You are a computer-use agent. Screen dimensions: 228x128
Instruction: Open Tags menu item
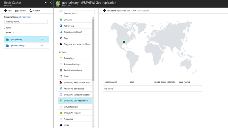click(x=75, y=38)
